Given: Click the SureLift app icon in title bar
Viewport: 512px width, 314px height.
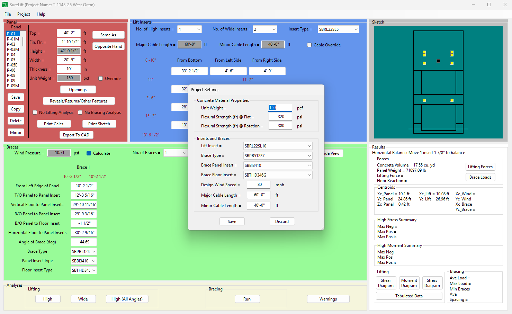Looking at the screenshot, I should (x=5, y=5).
